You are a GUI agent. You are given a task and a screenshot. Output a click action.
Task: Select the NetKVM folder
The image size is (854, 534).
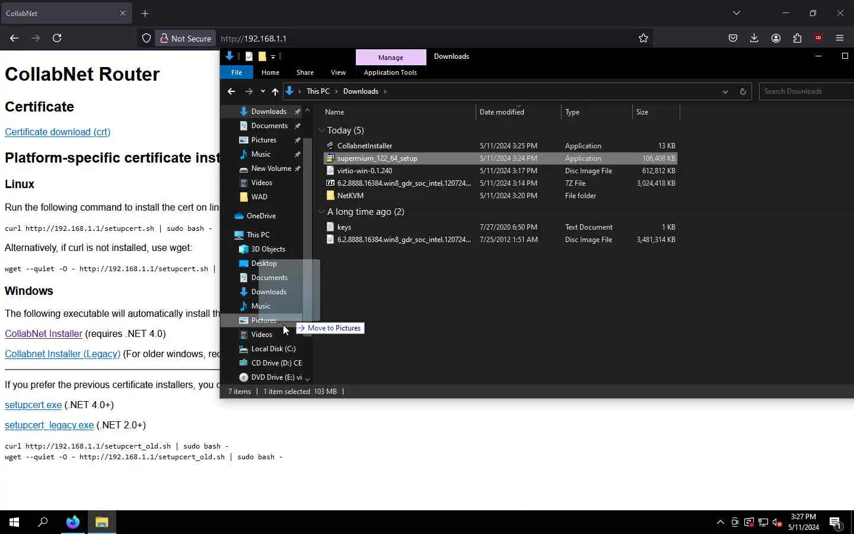[x=500, y=196]
